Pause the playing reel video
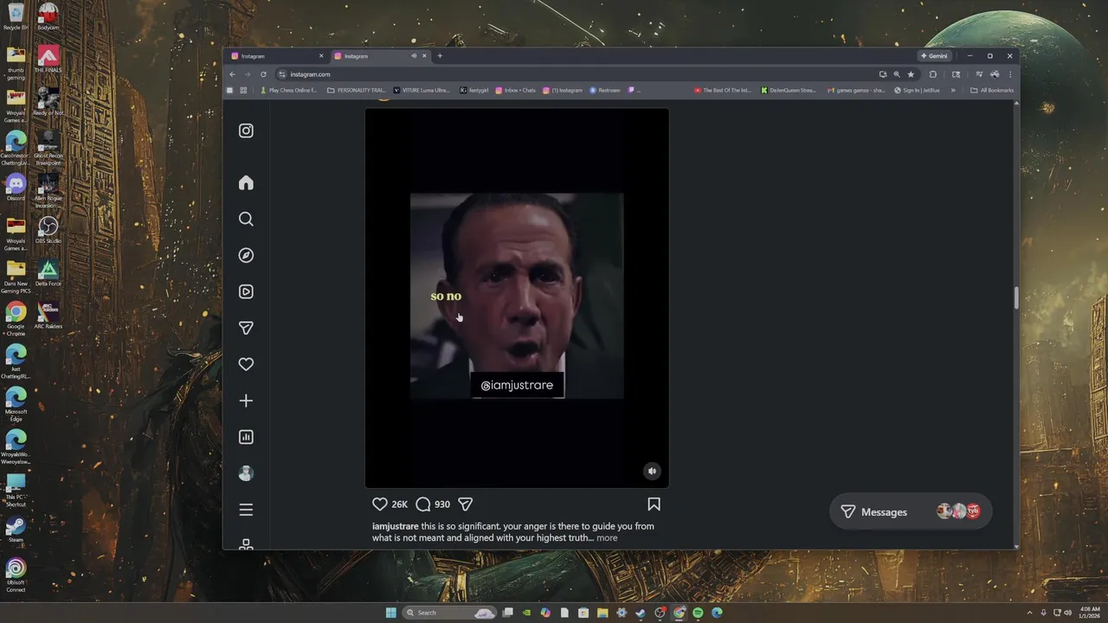 tap(517, 297)
